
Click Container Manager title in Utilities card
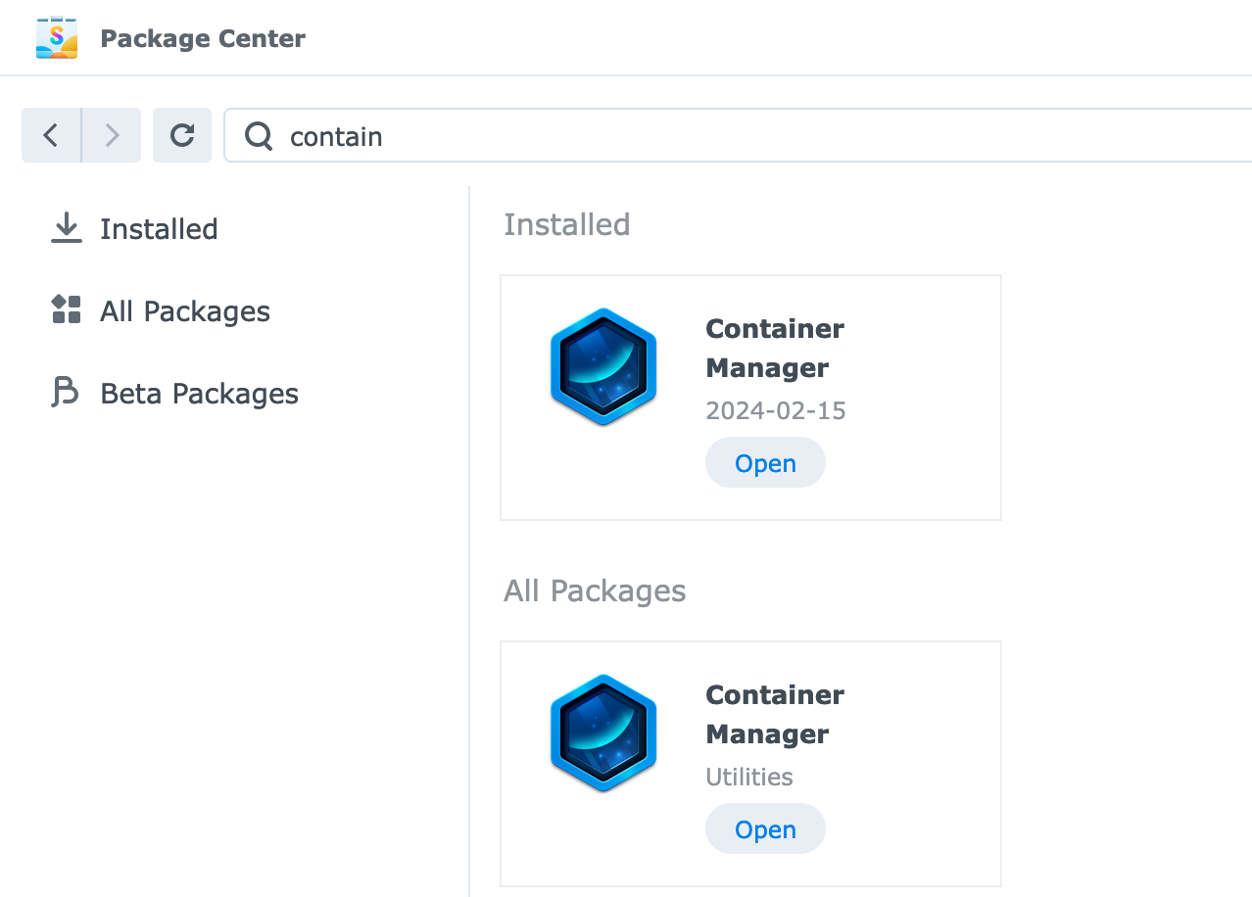point(775,714)
